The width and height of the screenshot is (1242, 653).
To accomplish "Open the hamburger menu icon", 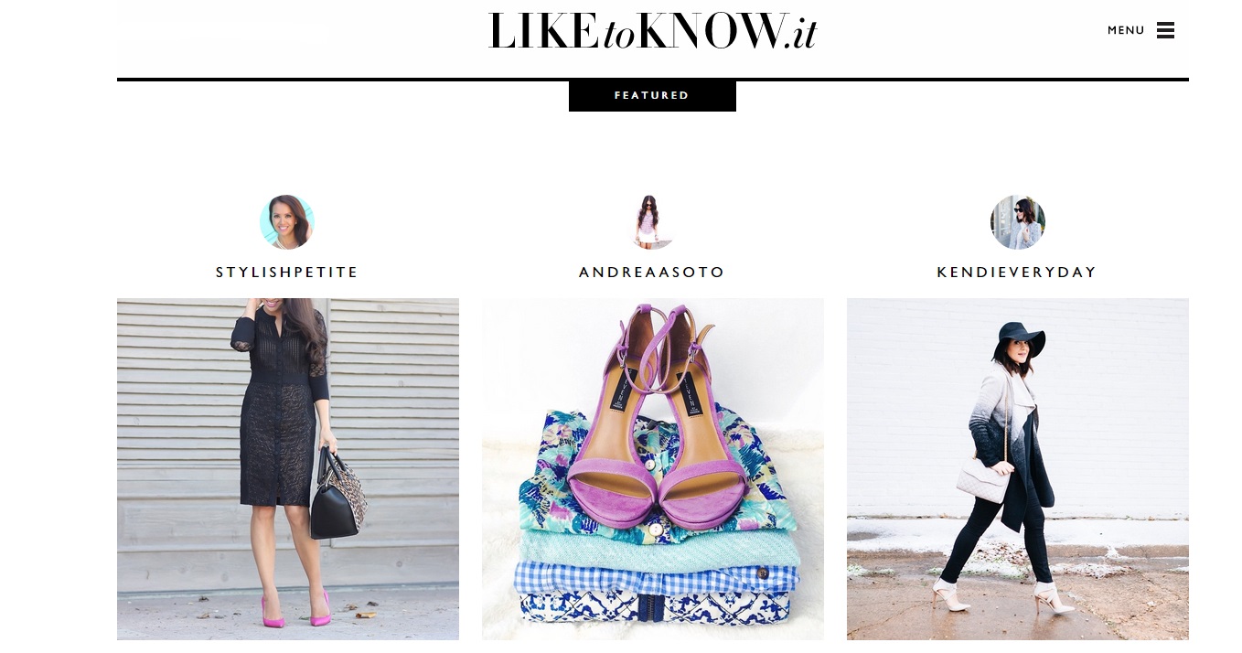I will pyautogui.click(x=1165, y=30).
